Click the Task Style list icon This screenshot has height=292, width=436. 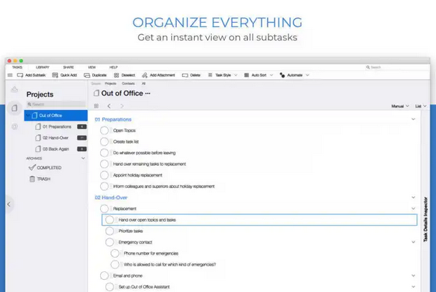coord(210,75)
